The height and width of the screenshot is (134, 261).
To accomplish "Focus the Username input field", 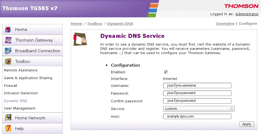I will (197, 86).
